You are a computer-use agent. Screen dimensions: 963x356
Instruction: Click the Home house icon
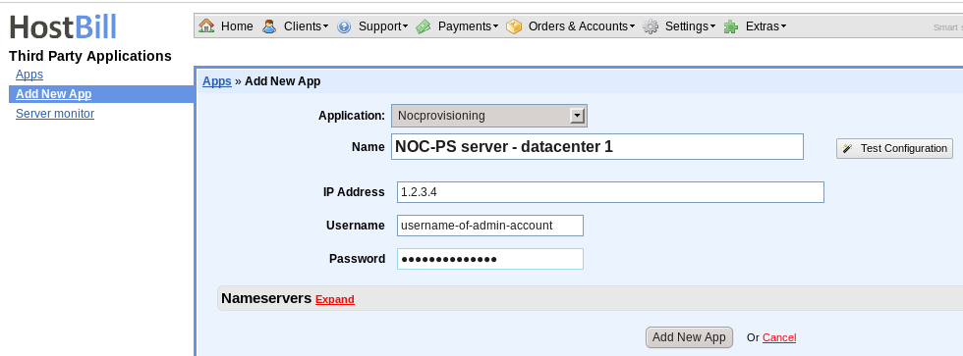(x=207, y=26)
